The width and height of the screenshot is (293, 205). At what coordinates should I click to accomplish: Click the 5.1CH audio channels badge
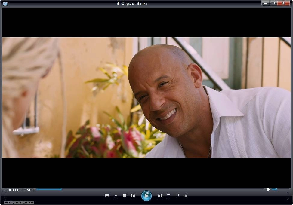tap(29, 202)
